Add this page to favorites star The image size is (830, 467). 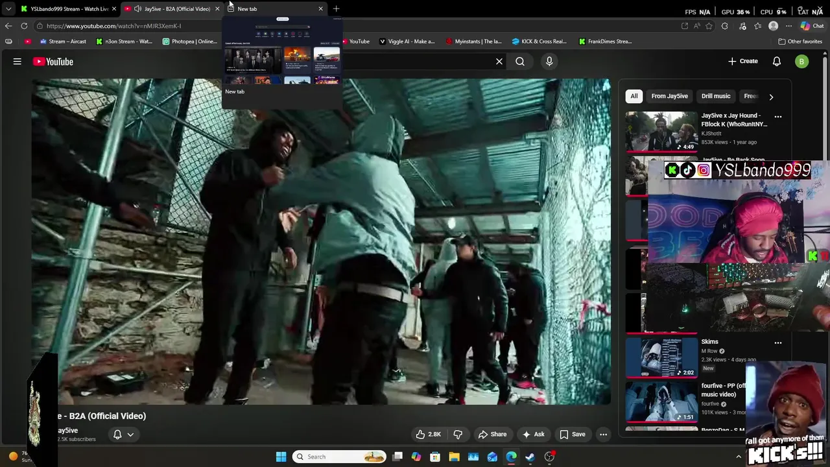coord(709,26)
